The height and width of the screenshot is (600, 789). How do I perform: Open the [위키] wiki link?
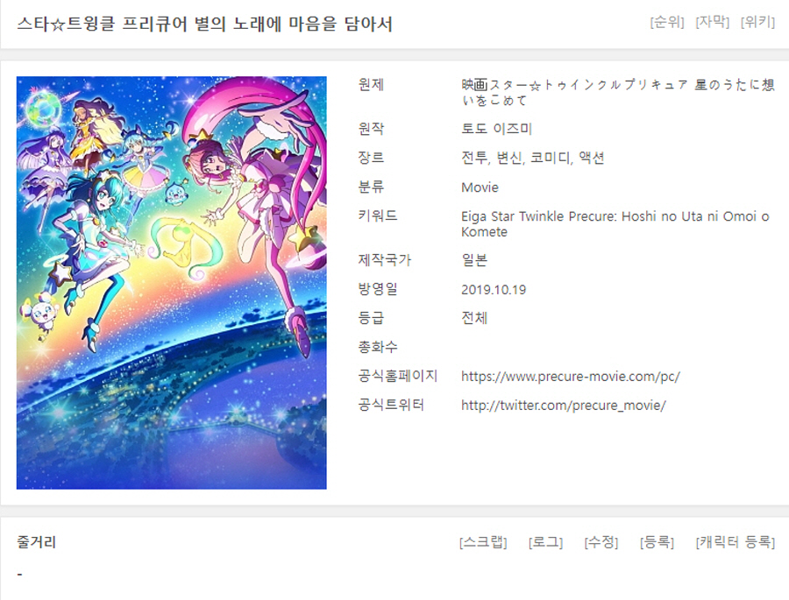click(757, 22)
